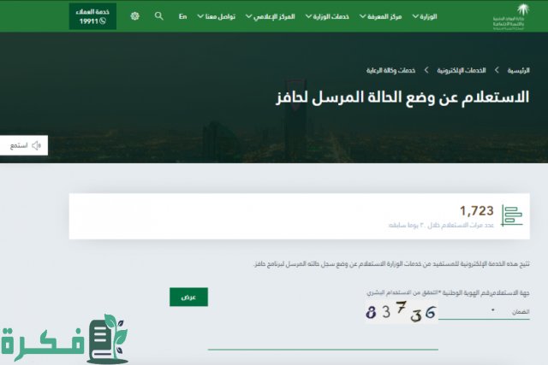Focus the input field below the captcha
The width and height of the screenshot is (548, 365).
323,342
